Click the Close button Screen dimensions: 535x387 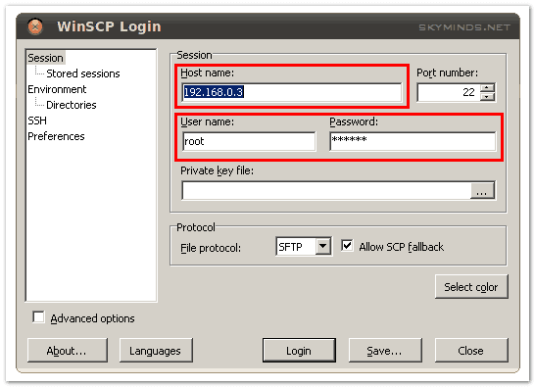pos(471,351)
